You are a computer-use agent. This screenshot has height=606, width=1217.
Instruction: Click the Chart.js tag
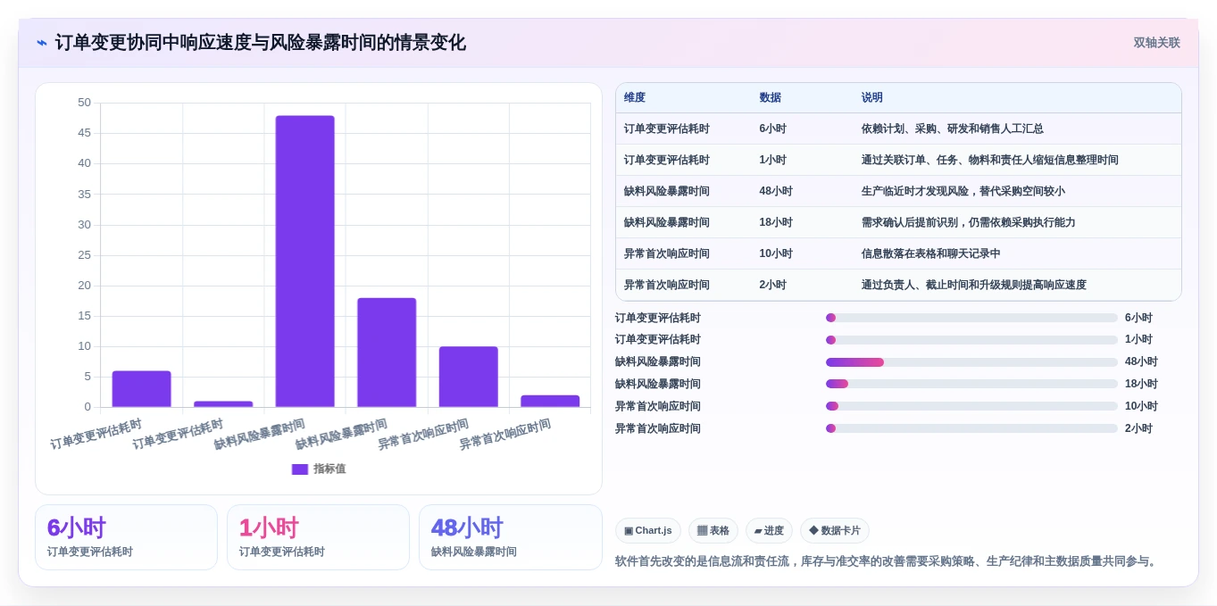648,531
